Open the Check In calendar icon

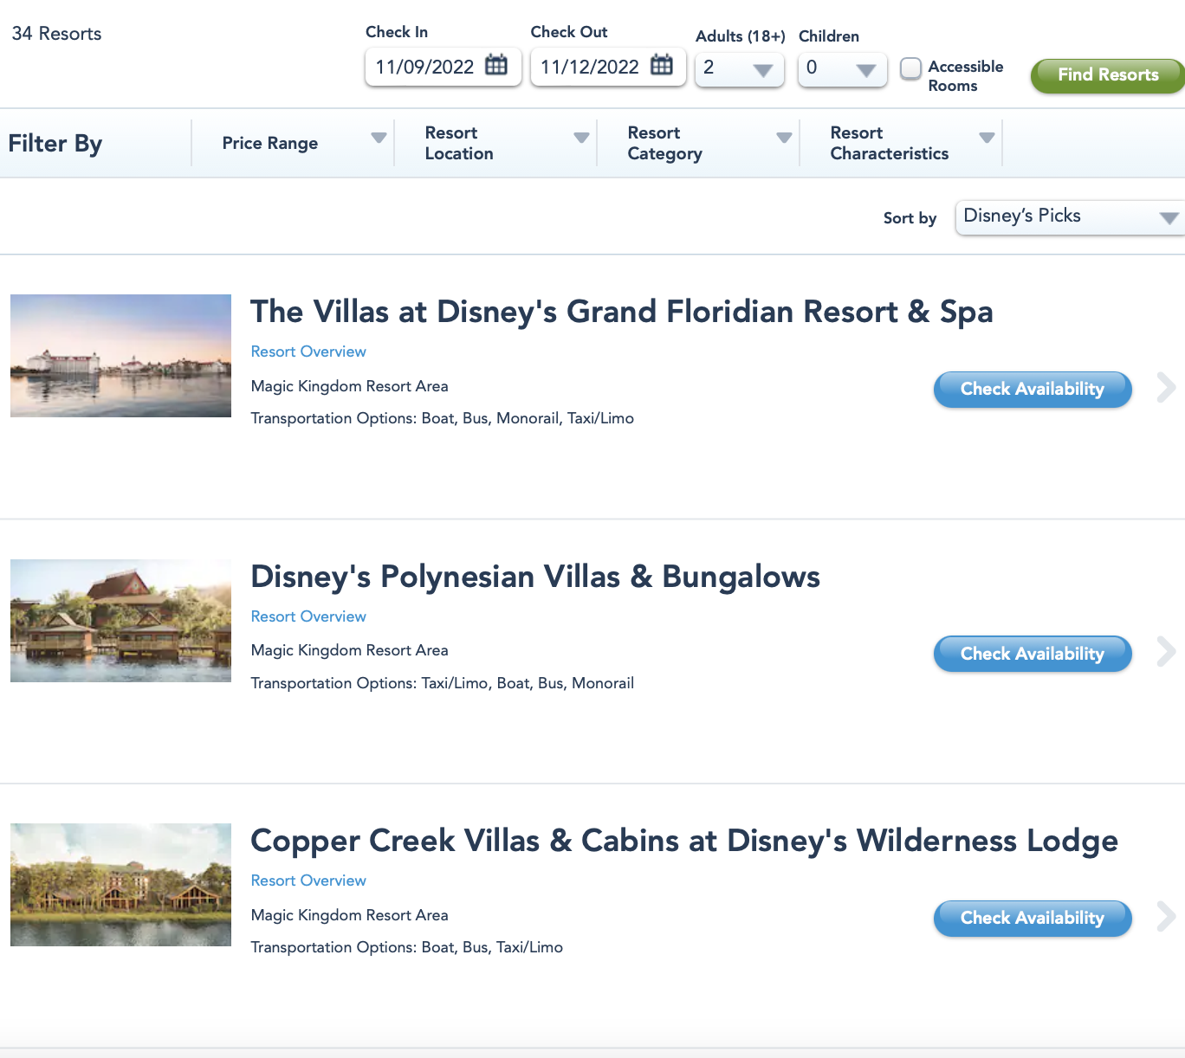(x=496, y=65)
